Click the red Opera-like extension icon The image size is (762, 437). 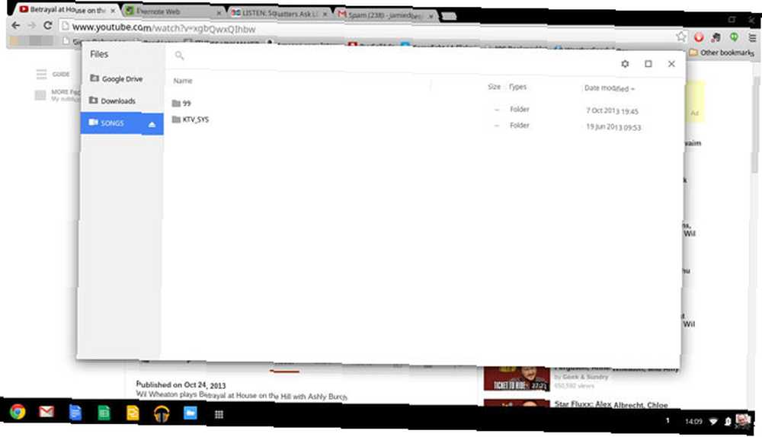coord(699,37)
